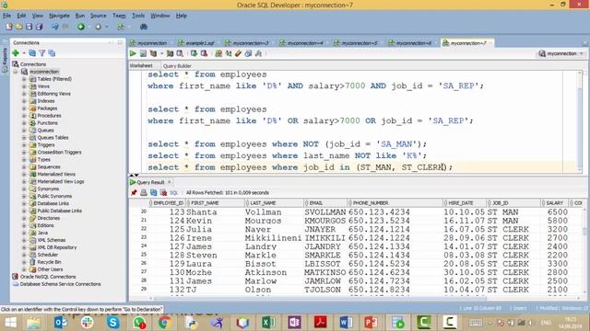This screenshot has height=331, width=590.
Task: Click the Mikkilineni last name cell
Action: click(x=273, y=238)
